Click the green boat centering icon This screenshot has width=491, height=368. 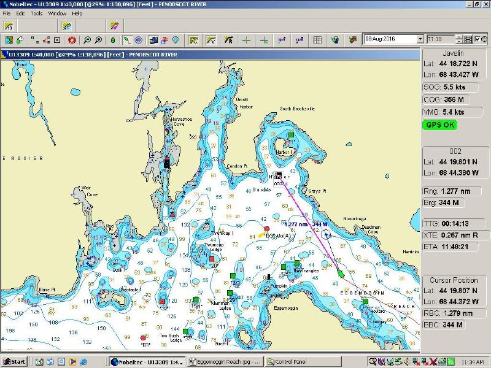pos(112,40)
